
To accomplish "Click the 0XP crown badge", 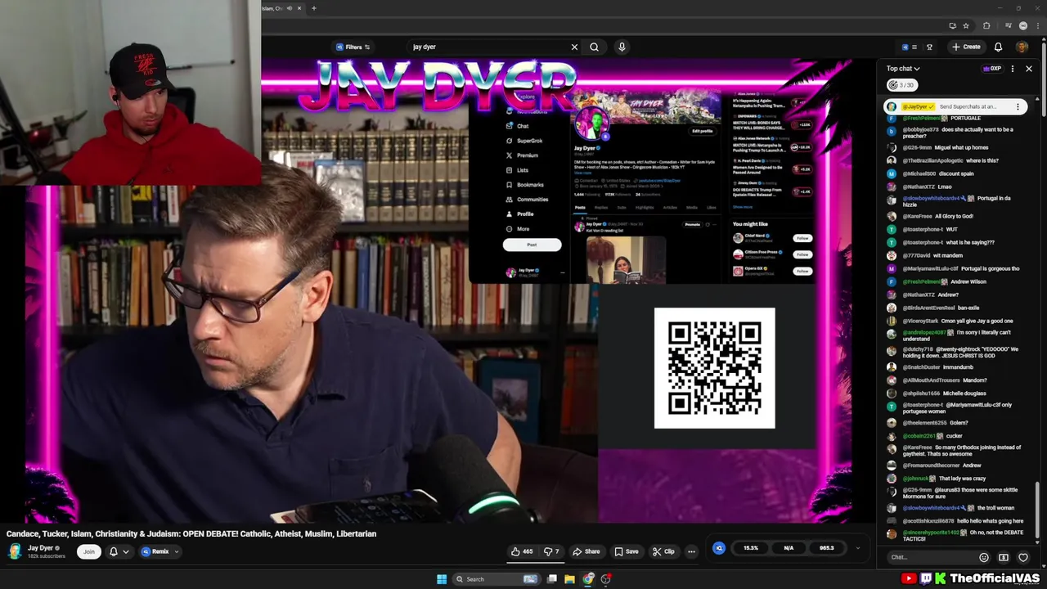I will coord(993,69).
